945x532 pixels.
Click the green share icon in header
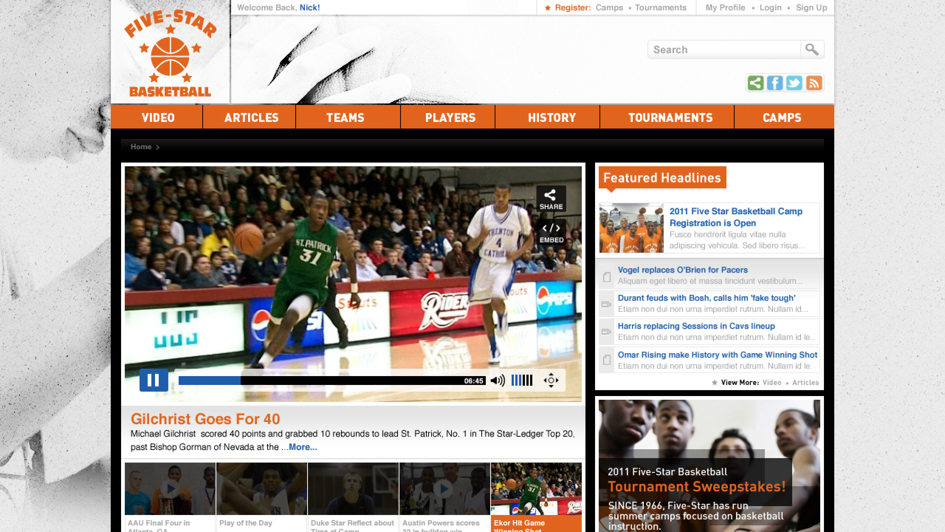[x=755, y=83]
